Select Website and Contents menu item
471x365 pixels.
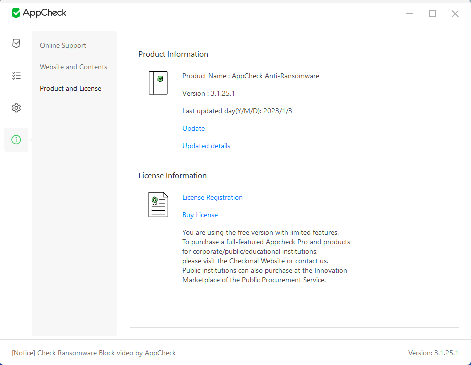[73, 67]
